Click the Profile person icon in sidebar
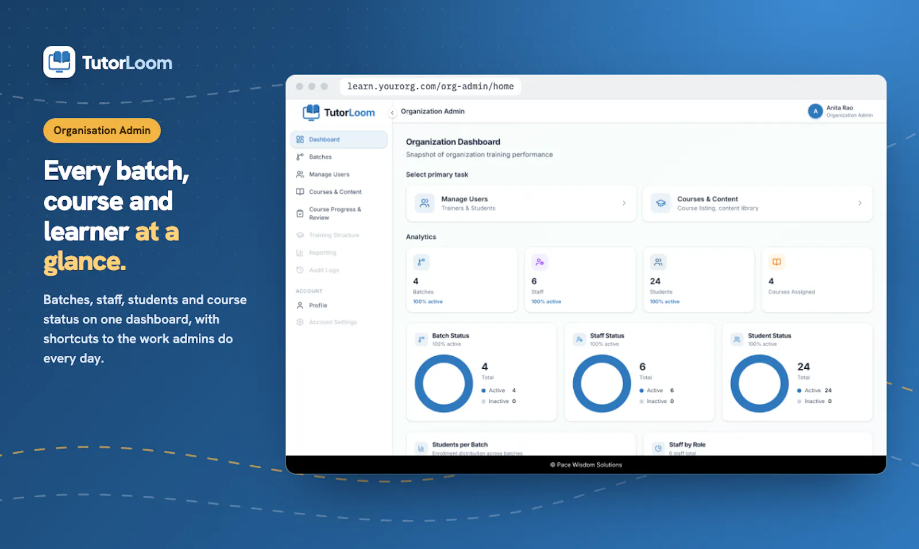919x549 pixels. [x=300, y=305]
